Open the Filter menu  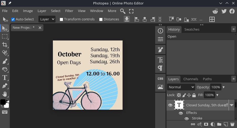coord(69,11)
